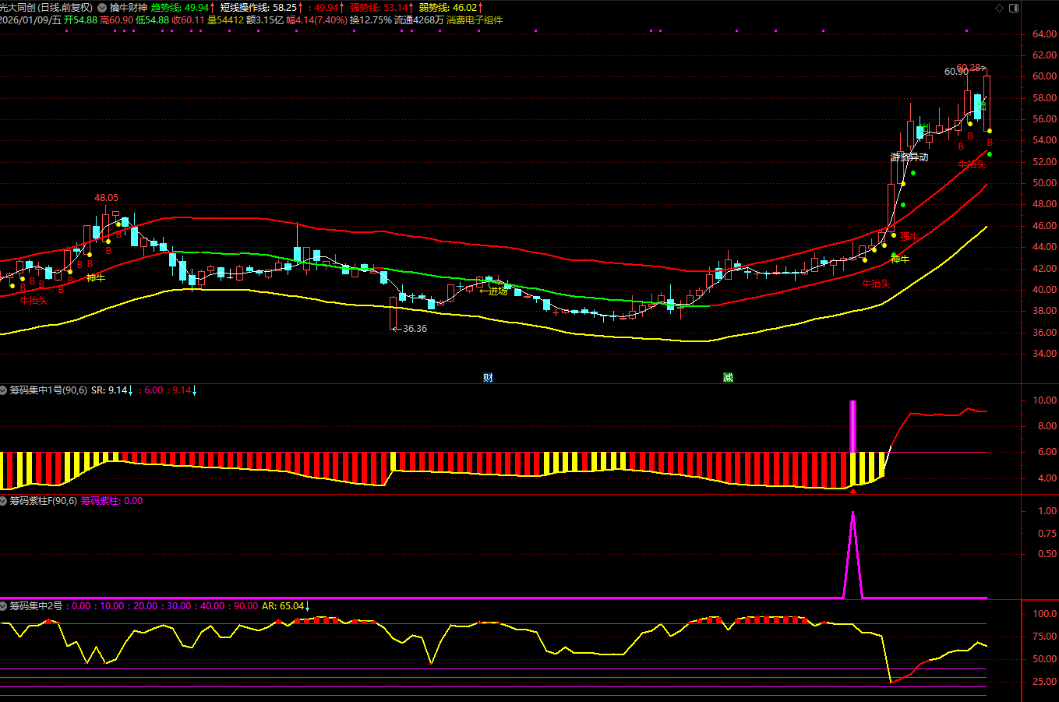
Task: Click the red triangle below the purple bar
Action: coord(853,491)
